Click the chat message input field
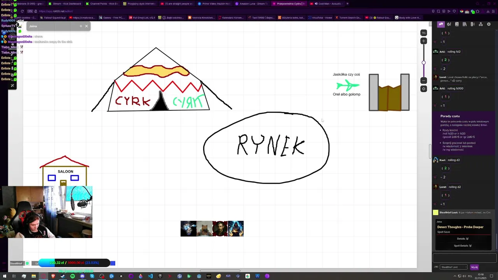Screen dimensions: 498x280 (x=465, y=258)
